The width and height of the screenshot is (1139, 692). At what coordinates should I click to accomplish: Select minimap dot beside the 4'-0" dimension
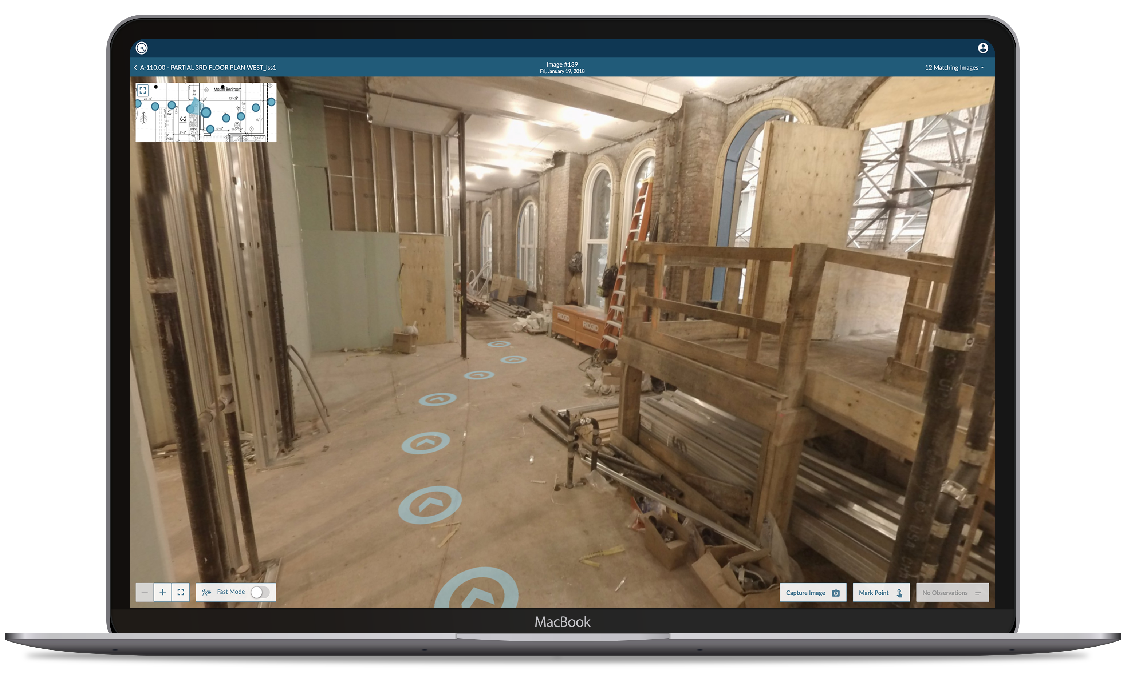pos(210,130)
